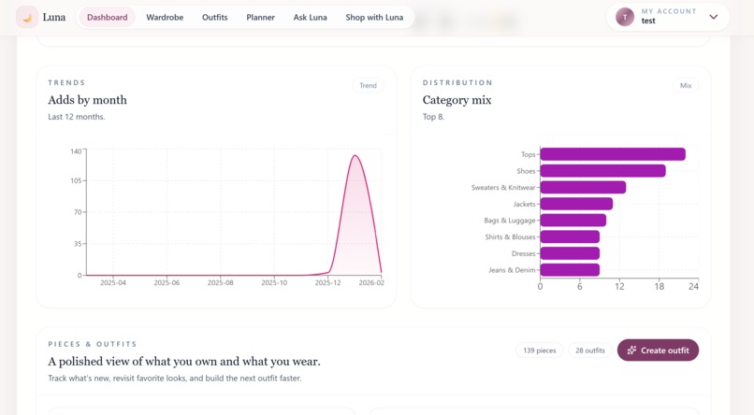The height and width of the screenshot is (415, 754).
Task: Click the Luna brand name text
Action: (54, 17)
